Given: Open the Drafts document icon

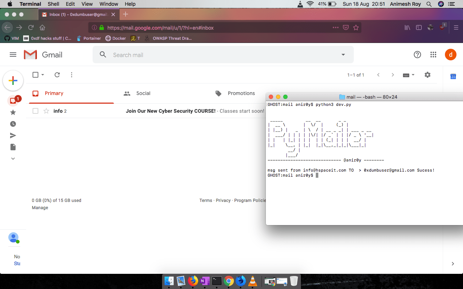Looking at the screenshot, I should pyautogui.click(x=13, y=147).
